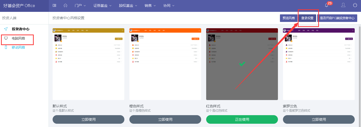Collapse sidebar using menu fold icon
This screenshot has height=127, width=361.
coord(54,6)
